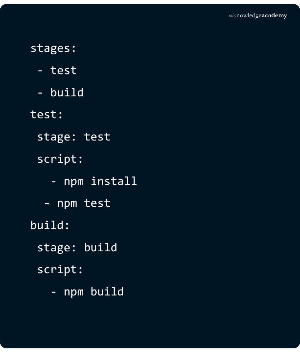Image resolution: width=300 pixels, height=353 pixels.
Task: Select "build" in the "npm build" command
Action: (107, 292)
